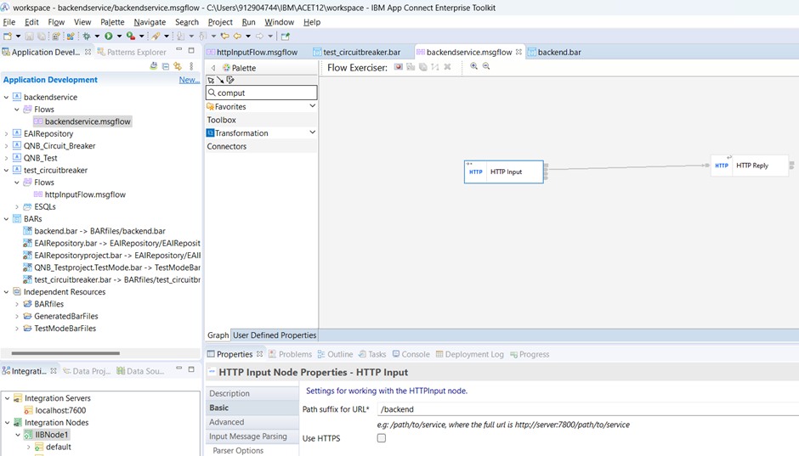Maximize the Integration Explorer panel
The image size is (799, 456).
point(191,369)
